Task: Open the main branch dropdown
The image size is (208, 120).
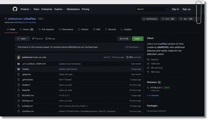Action: click(x=23, y=39)
